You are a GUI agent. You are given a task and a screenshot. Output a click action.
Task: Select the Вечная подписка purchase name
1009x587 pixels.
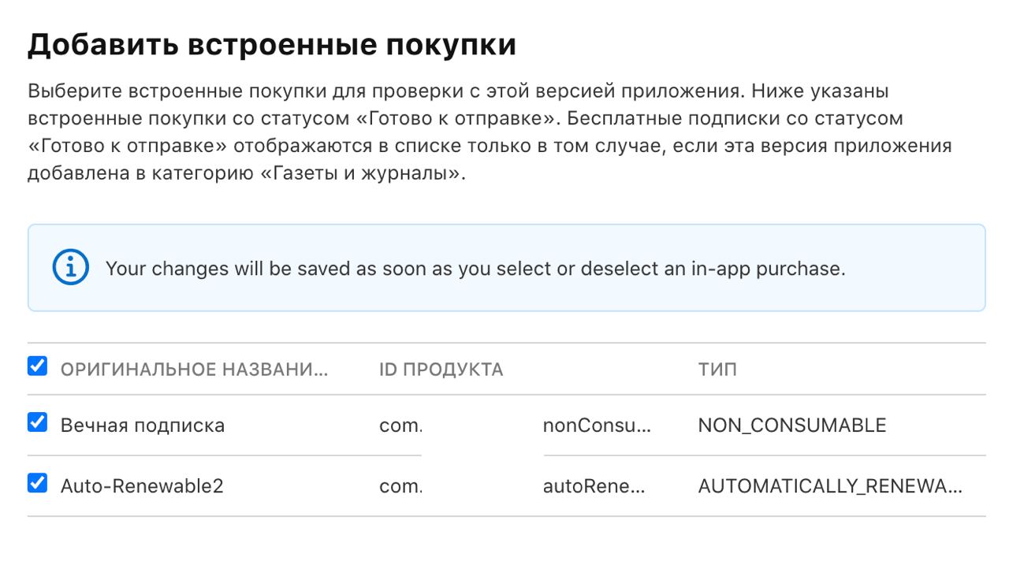coord(143,425)
